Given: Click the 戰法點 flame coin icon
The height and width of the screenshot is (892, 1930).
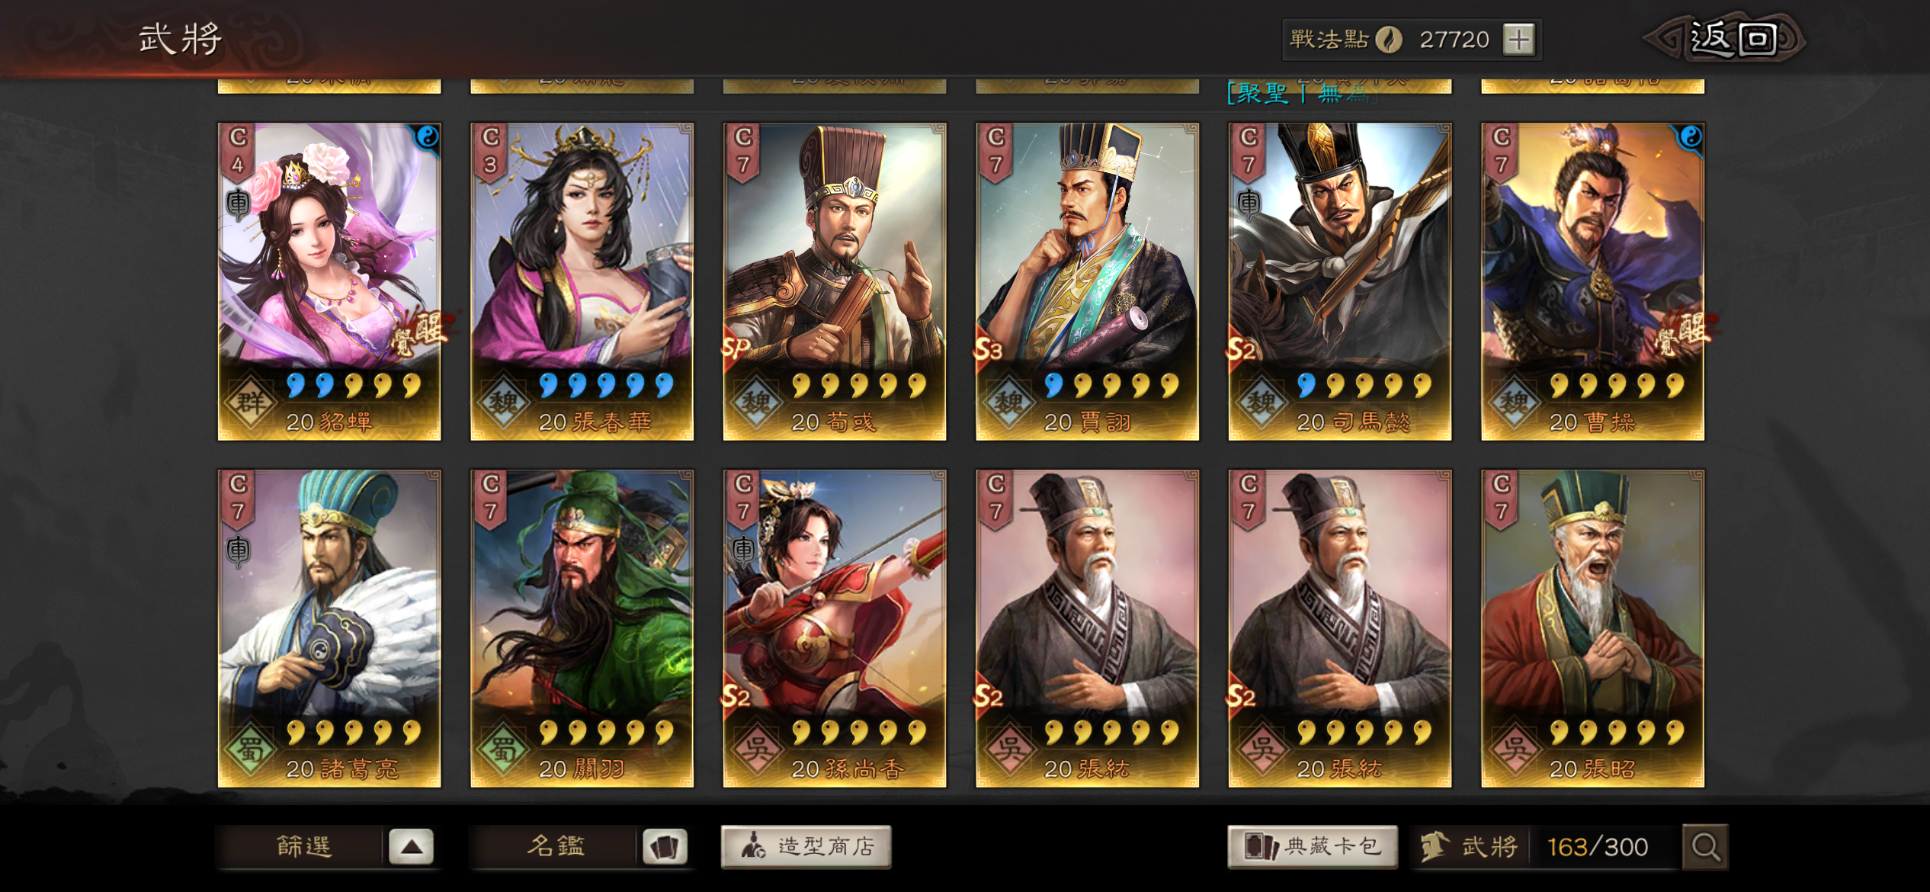Looking at the screenshot, I should [x=1389, y=40].
